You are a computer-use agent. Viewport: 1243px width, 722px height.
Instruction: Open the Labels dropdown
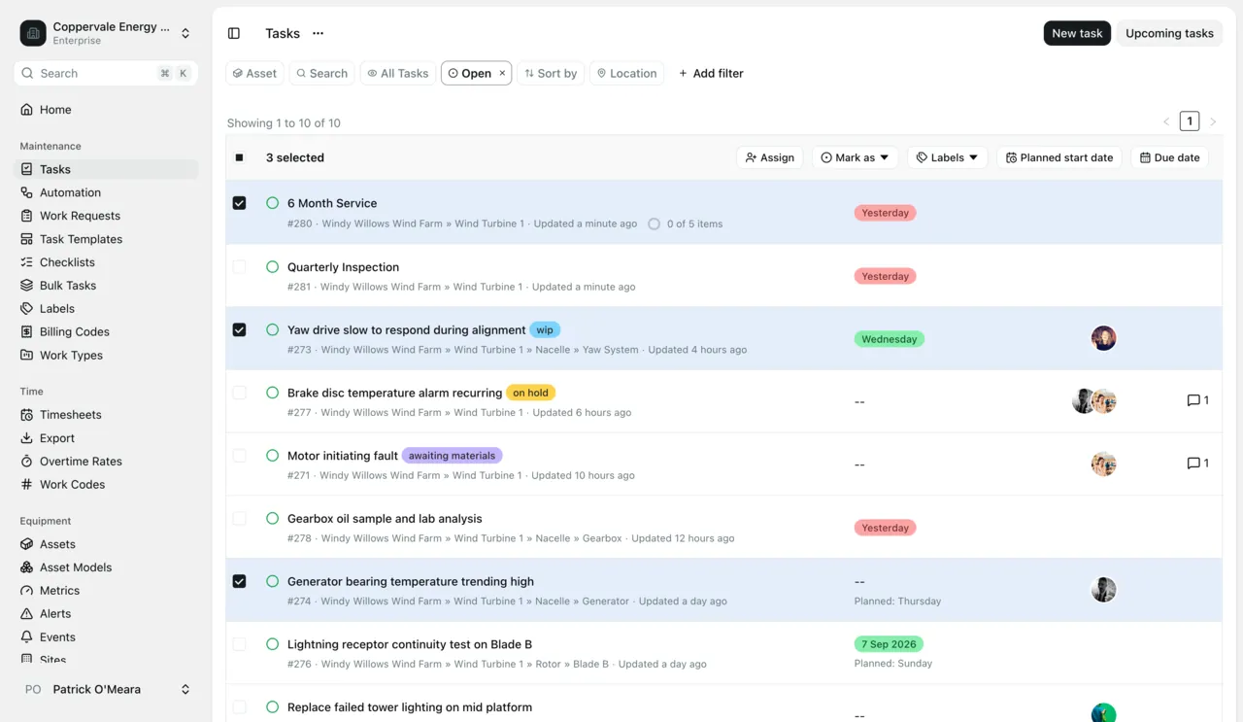pyautogui.click(x=947, y=157)
